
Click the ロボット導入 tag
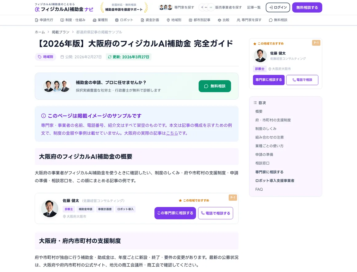click(125, 209)
